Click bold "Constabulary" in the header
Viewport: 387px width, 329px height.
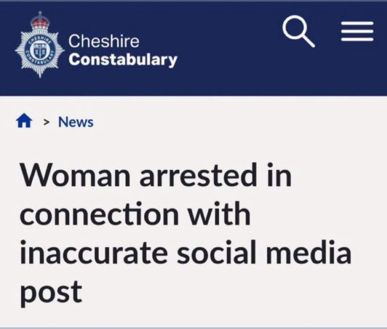pyautogui.click(x=123, y=59)
